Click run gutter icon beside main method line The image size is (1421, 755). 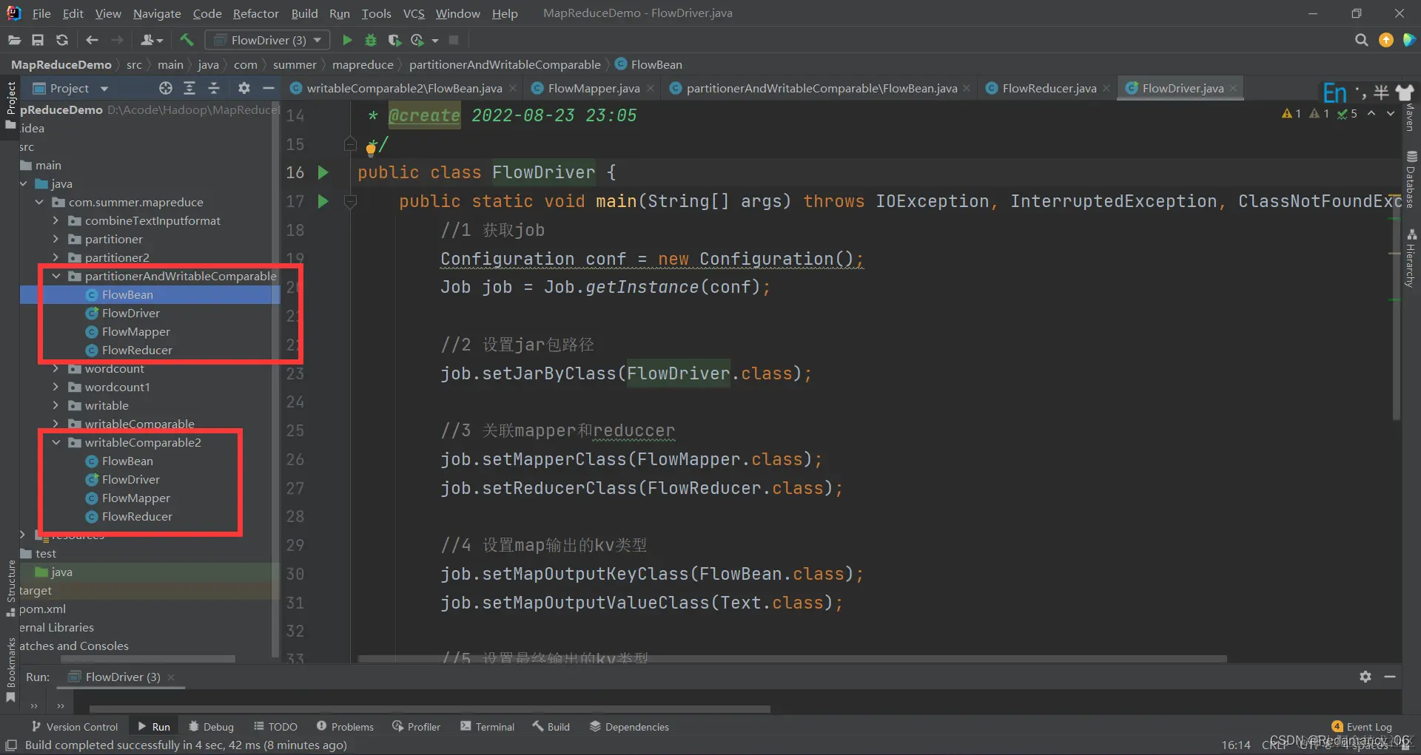(x=323, y=201)
